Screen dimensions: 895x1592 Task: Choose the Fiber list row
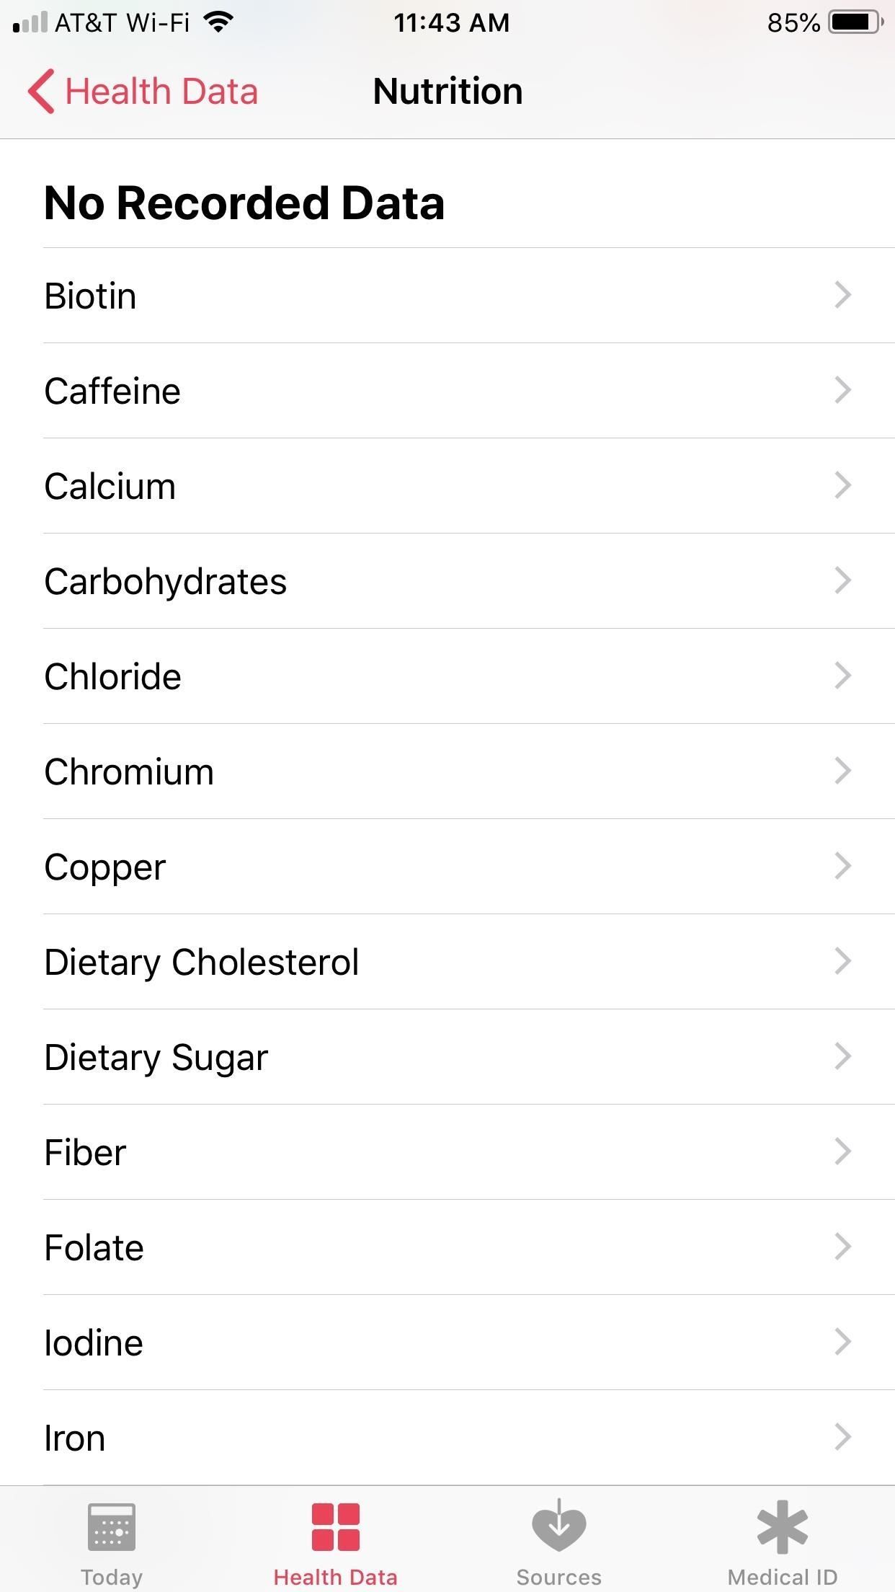(85, 1152)
